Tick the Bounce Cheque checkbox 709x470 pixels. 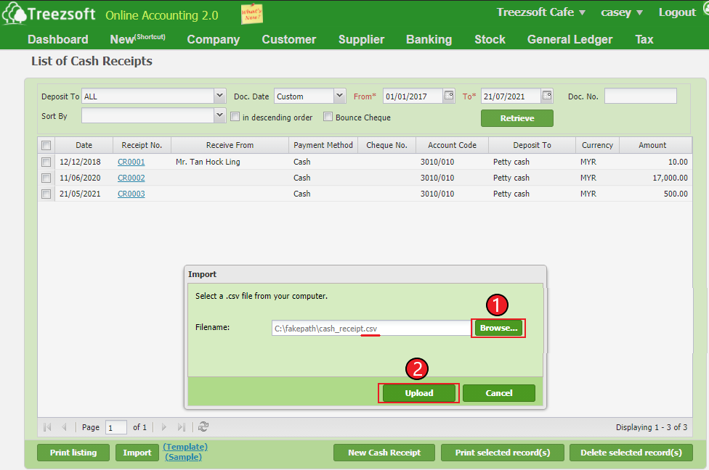tap(328, 117)
